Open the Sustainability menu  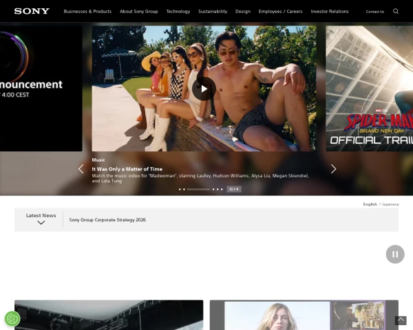pos(213,11)
